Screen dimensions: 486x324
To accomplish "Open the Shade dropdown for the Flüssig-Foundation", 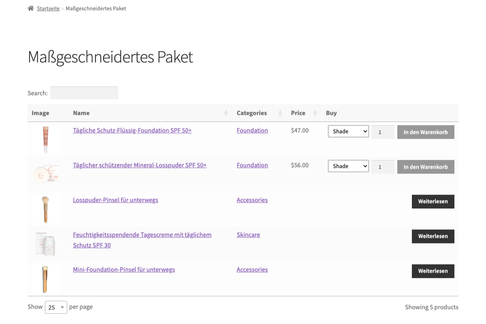I will pyautogui.click(x=348, y=131).
